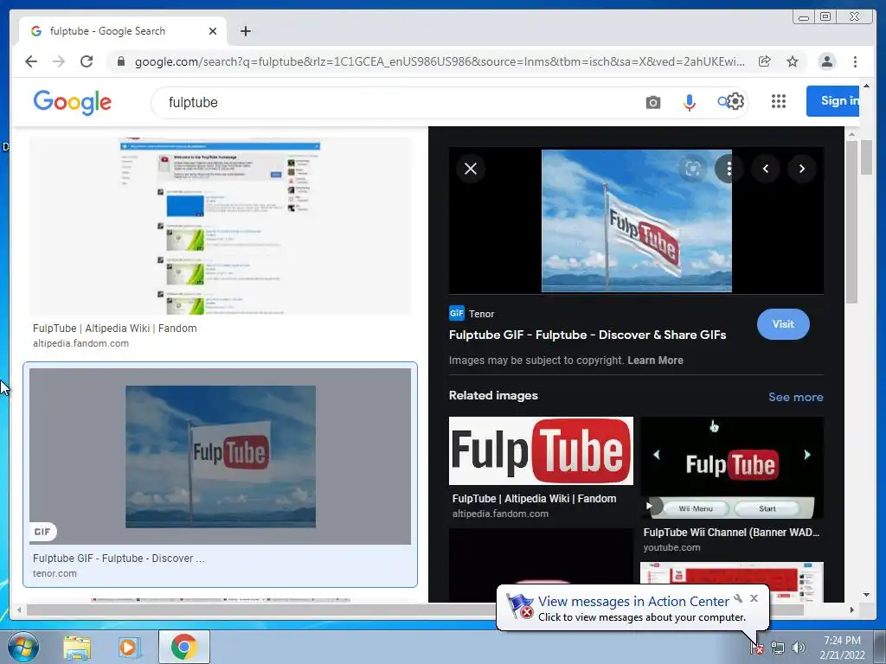Click the horizontal scrollbar right arrow
The width and height of the screenshot is (886, 664).
tap(852, 610)
